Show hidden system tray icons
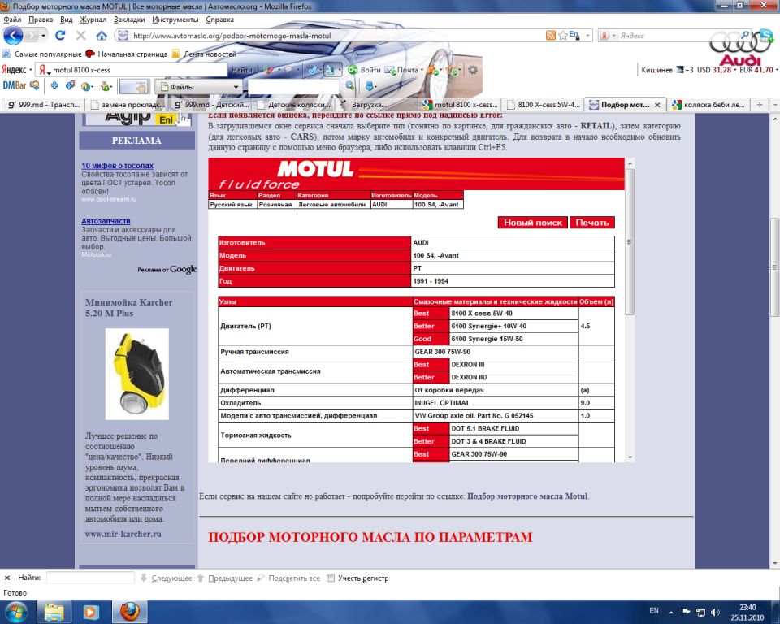The width and height of the screenshot is (780, 624). tap(671, 612)
